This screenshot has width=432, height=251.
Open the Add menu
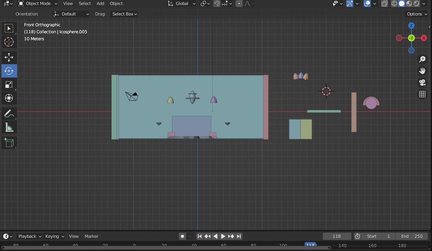tap(100, 3)
